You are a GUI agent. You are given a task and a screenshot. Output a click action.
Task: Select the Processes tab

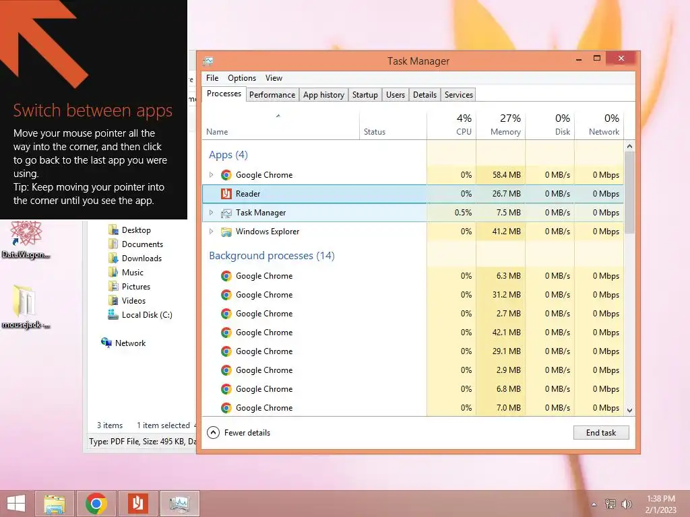pos(224,94)
